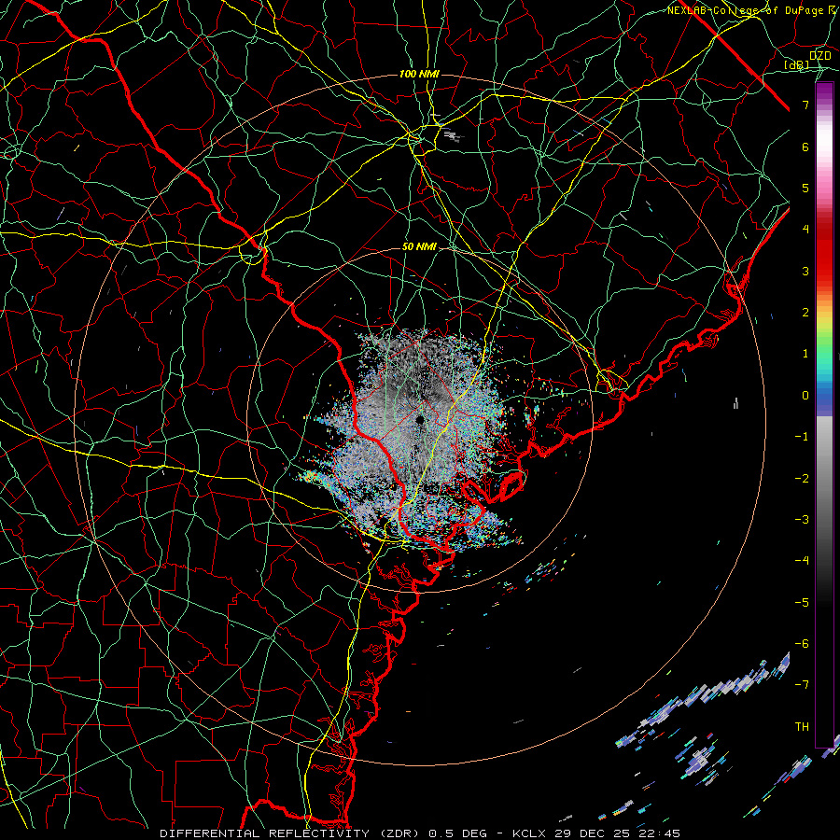Click the "KCLX" station identifier

click(530, 833)
